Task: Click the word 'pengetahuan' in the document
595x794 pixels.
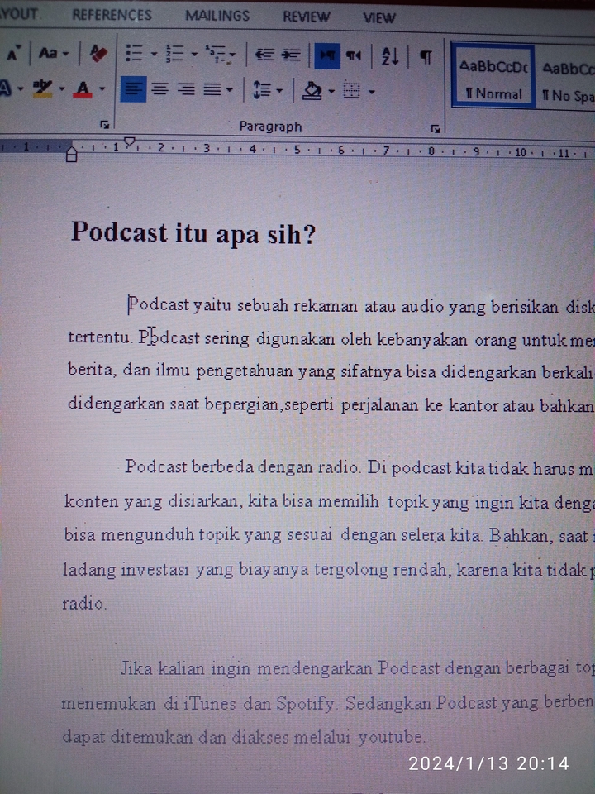Action: tap(245, 372)
